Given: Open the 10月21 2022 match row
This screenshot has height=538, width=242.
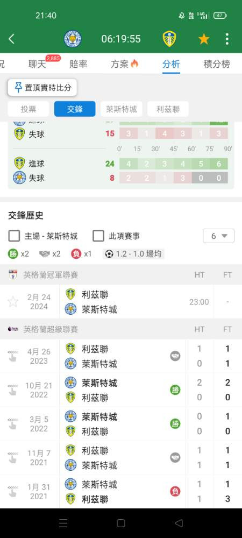Looking at the screenshot, I should 121,390.
